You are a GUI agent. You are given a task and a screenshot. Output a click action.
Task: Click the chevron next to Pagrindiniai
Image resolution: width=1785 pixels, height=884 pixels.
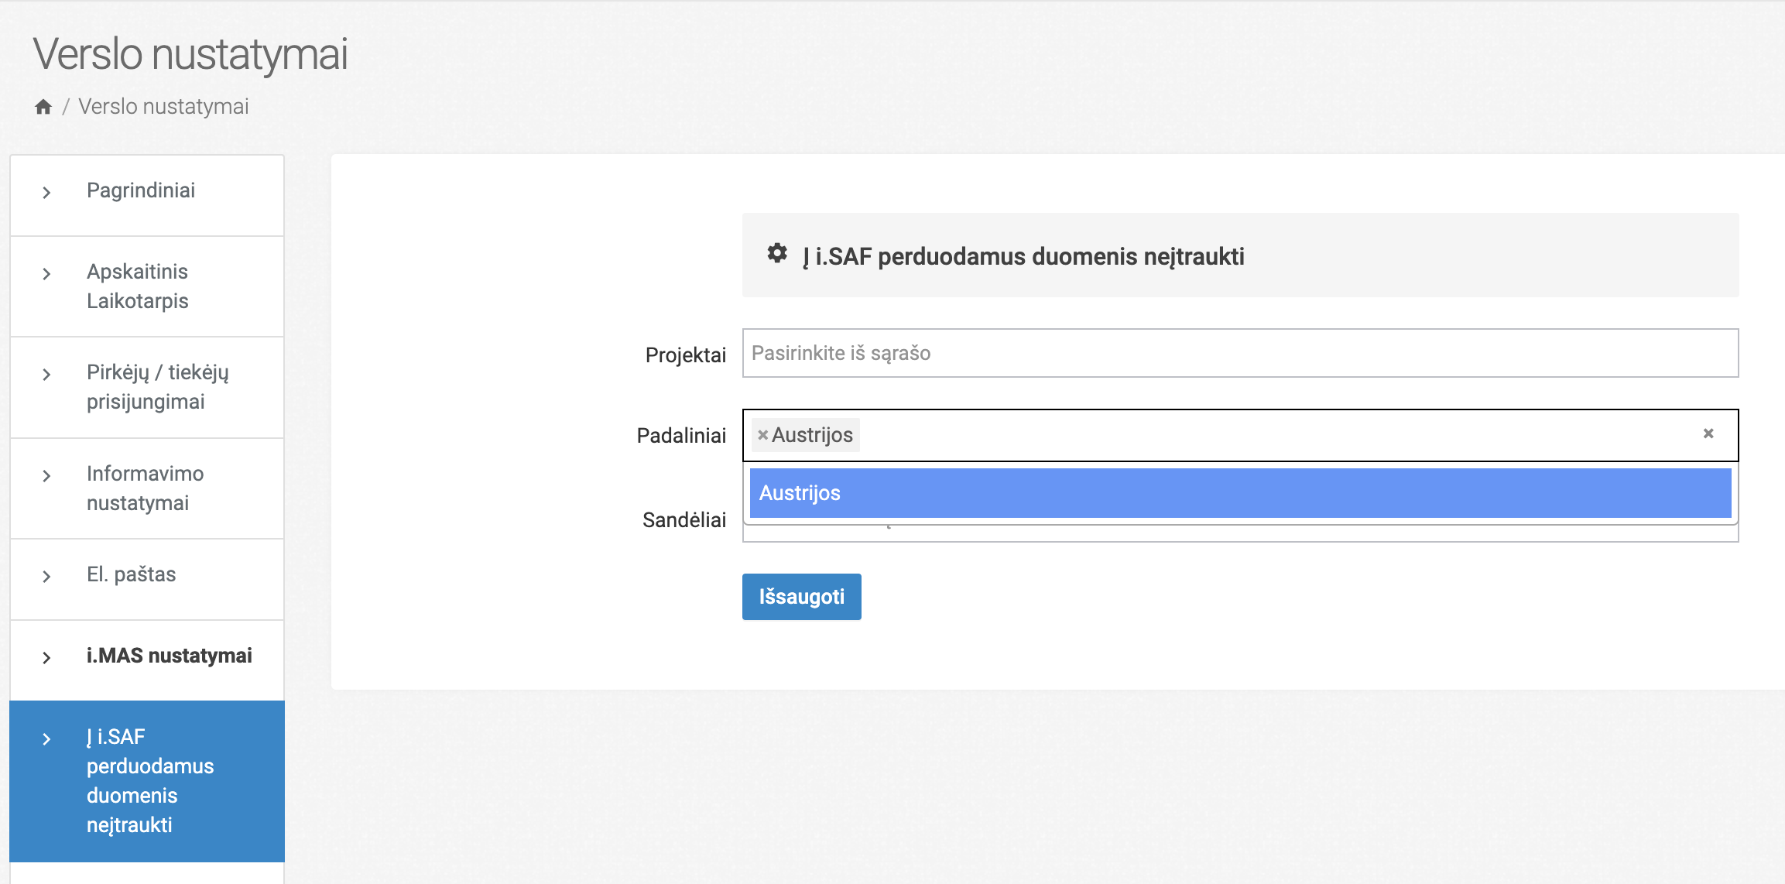point(46,193)
